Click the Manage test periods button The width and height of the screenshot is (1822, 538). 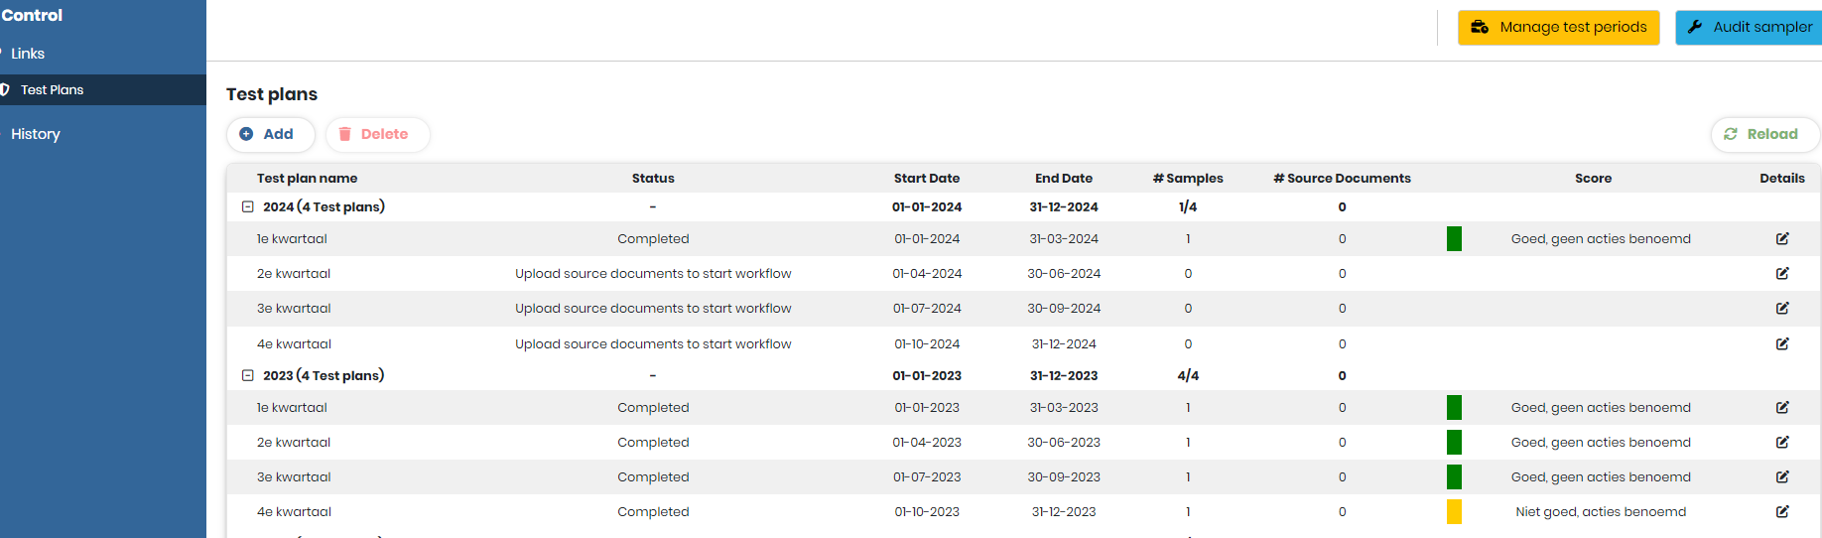pos(1558,27)
